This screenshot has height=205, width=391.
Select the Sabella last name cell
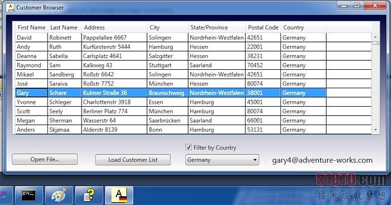(65, 56)
